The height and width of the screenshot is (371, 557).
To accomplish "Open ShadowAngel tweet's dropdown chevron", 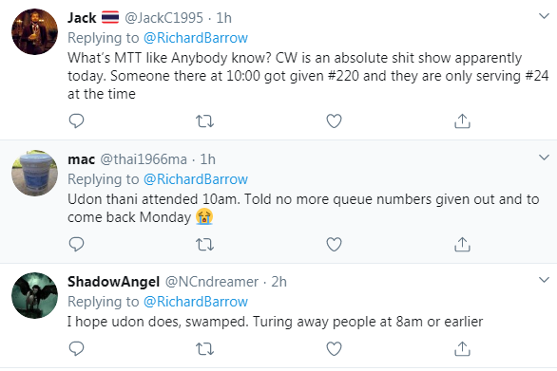I will pos(544,280).
